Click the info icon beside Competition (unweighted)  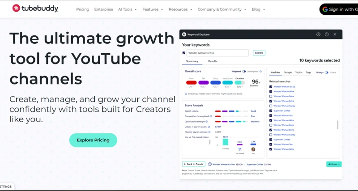211,116
